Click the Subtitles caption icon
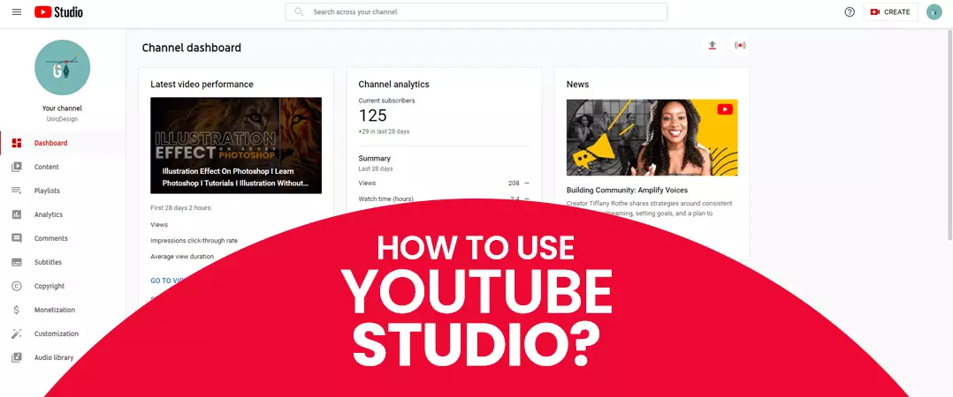 point(17,262)
